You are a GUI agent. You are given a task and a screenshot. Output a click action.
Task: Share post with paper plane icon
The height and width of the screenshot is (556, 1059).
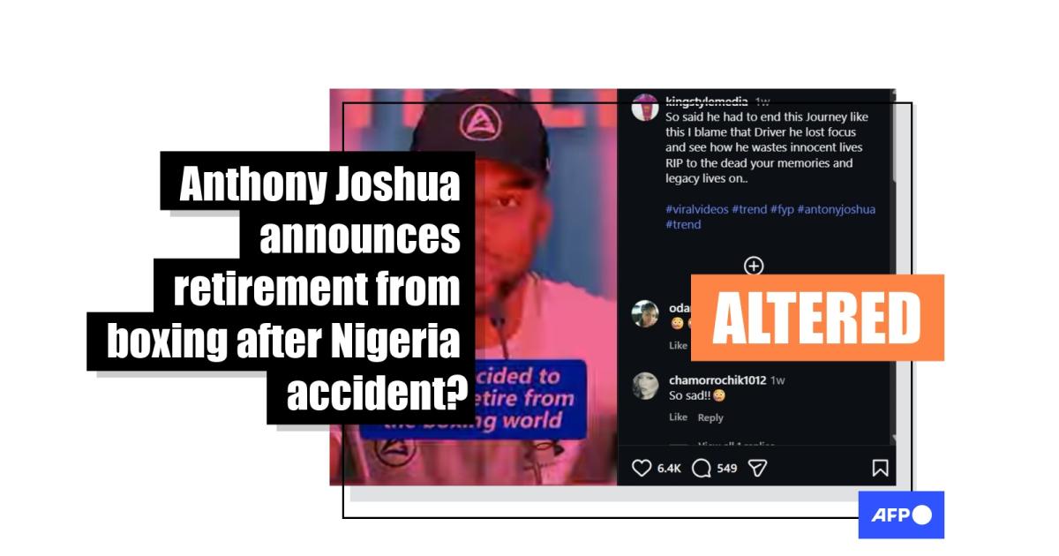click(x=757, y=468)
